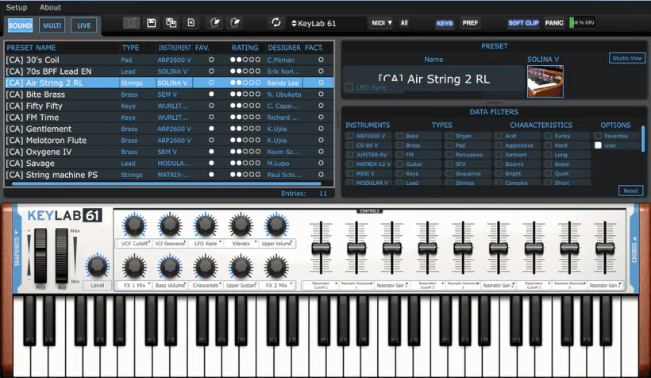Screen dimensions: 651x378
Task: Toggle factory dot for Savage preset
Action: point(321,164)
